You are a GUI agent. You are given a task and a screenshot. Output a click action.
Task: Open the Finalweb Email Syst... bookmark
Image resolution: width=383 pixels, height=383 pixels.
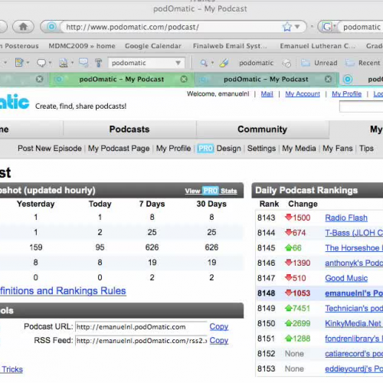point(230,46)
